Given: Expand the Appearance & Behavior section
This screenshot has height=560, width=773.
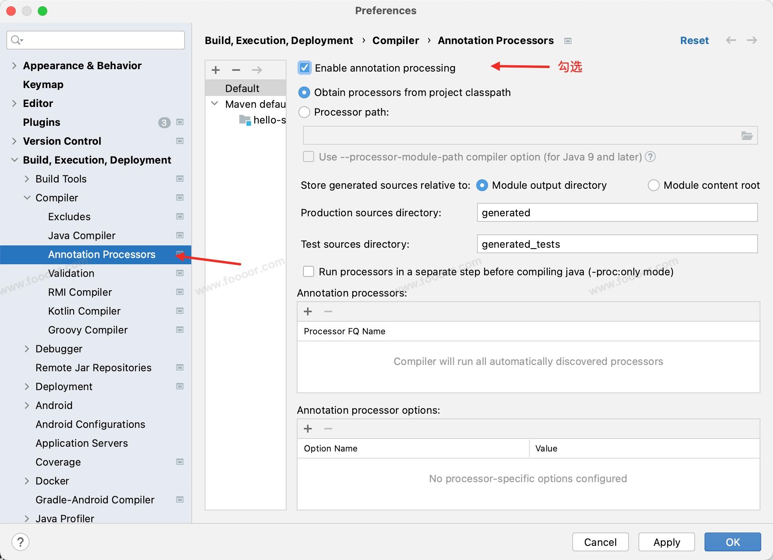Looking at the screenshot, I should pyautogui.click(x=14, y=66).
